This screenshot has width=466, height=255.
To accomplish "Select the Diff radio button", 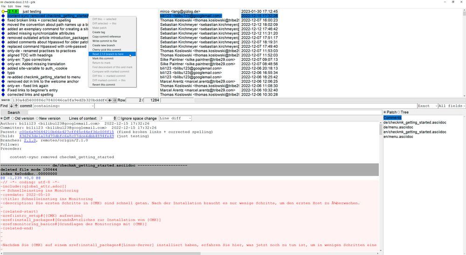I will [x=2, y=118].
